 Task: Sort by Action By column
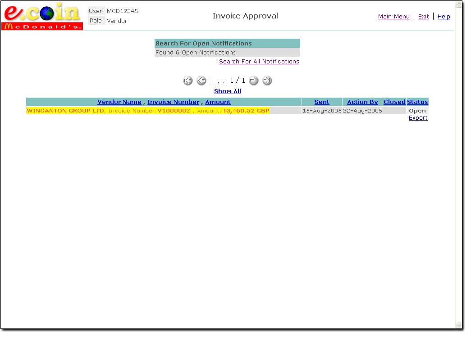tap(362, 102)
